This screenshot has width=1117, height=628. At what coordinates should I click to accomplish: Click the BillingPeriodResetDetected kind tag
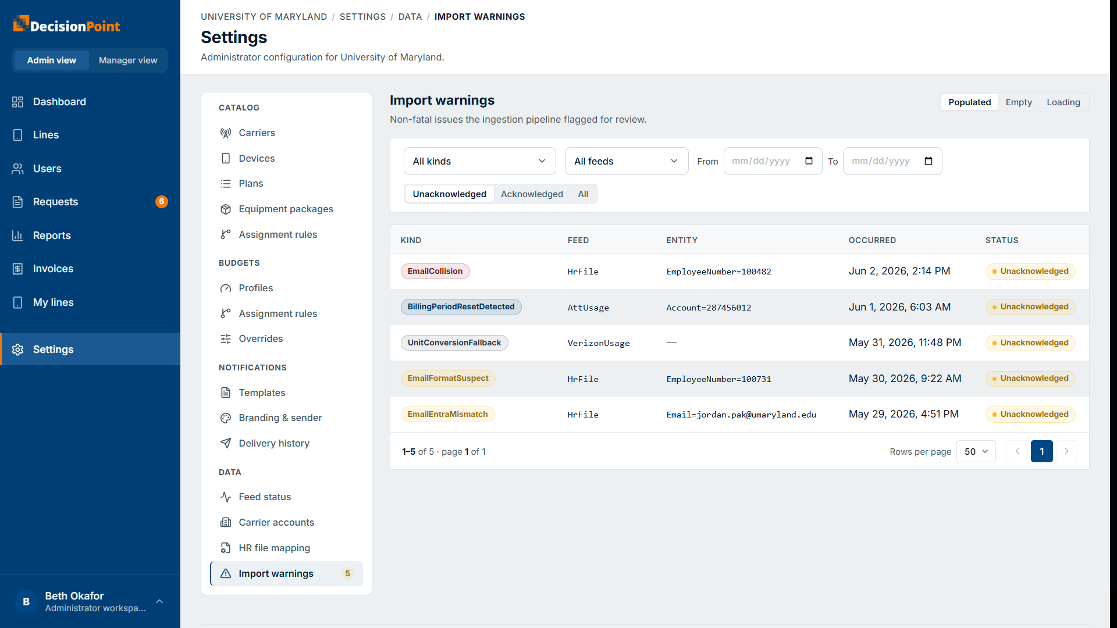coord(461,307)
